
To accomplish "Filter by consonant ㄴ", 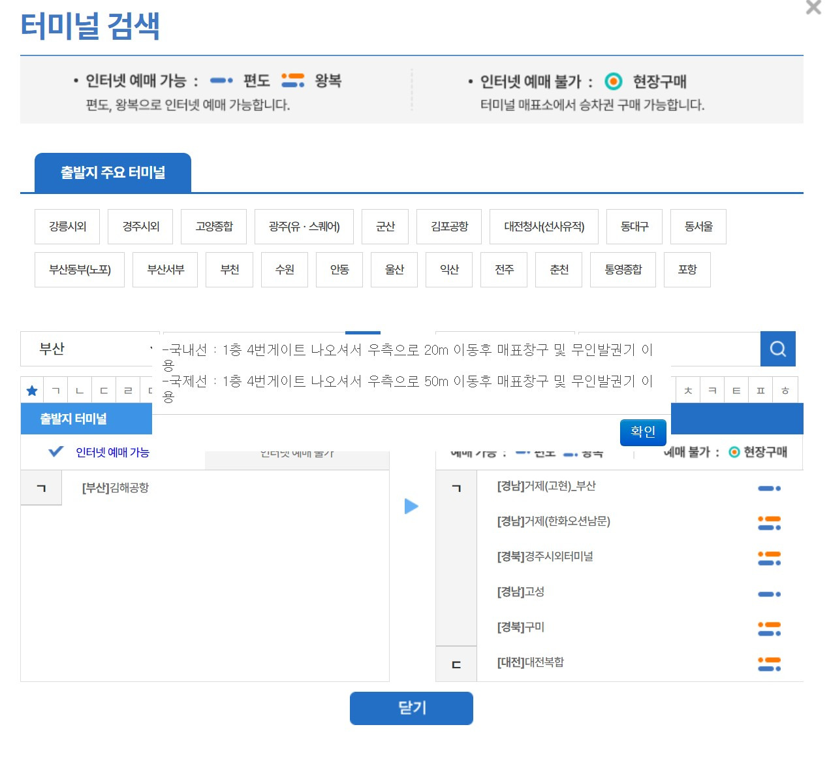I will click(80, 391).
